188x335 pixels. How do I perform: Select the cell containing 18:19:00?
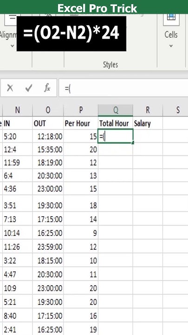(48, 162)
